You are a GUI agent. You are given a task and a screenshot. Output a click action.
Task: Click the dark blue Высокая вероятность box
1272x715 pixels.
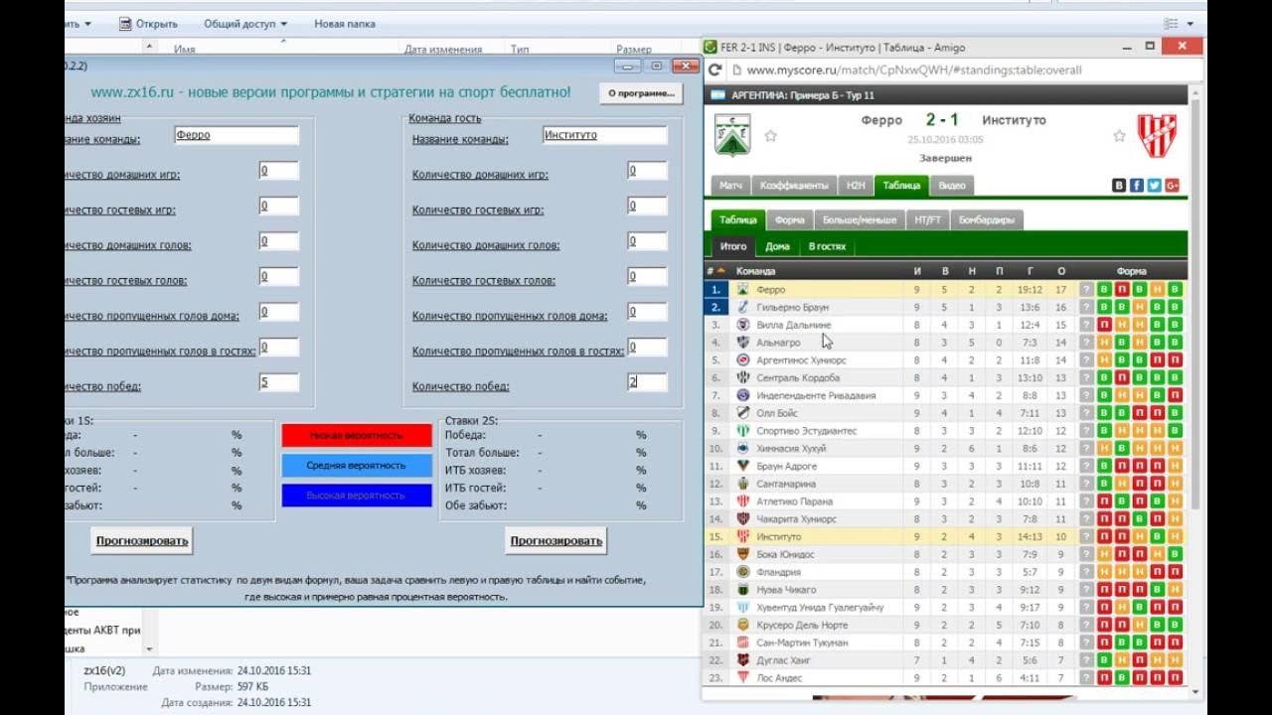click(357, 496)
